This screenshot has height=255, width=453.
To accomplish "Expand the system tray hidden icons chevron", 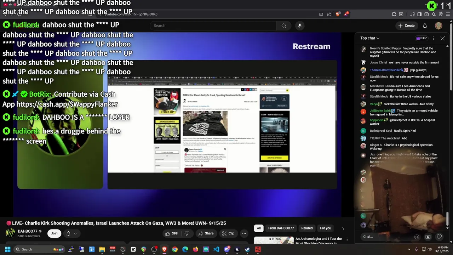I will pos(409,249).
